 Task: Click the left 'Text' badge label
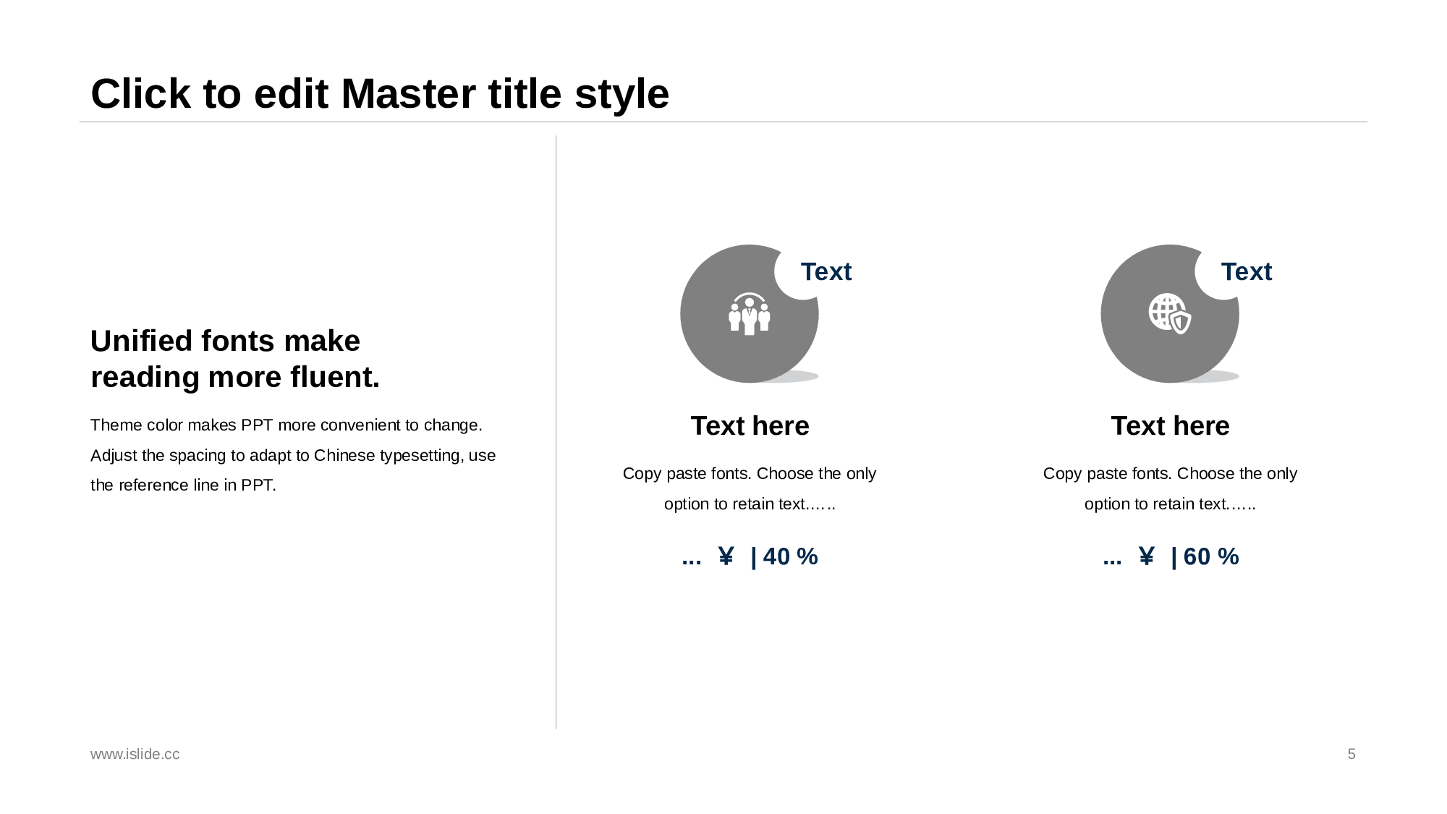826,272
